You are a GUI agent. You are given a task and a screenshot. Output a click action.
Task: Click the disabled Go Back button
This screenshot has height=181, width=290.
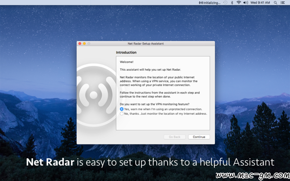pos(174,137)
